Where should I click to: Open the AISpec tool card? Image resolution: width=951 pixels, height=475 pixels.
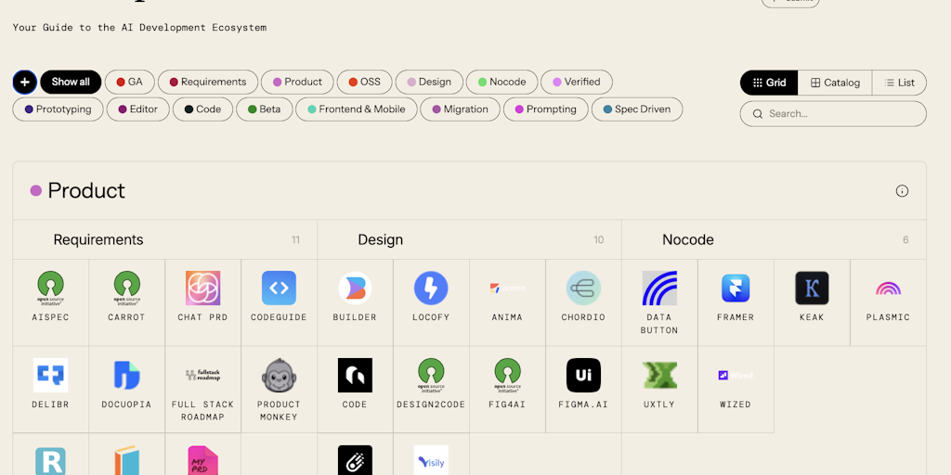click(x=51, y=303)
